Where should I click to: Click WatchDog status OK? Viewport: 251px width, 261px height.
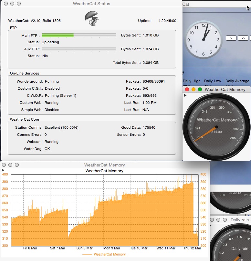(47, 149)
